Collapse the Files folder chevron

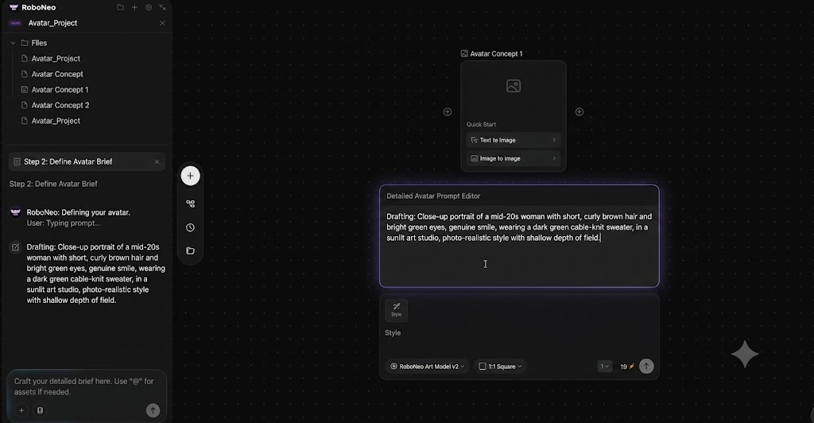pyautogui.click(x=13, y=43)
